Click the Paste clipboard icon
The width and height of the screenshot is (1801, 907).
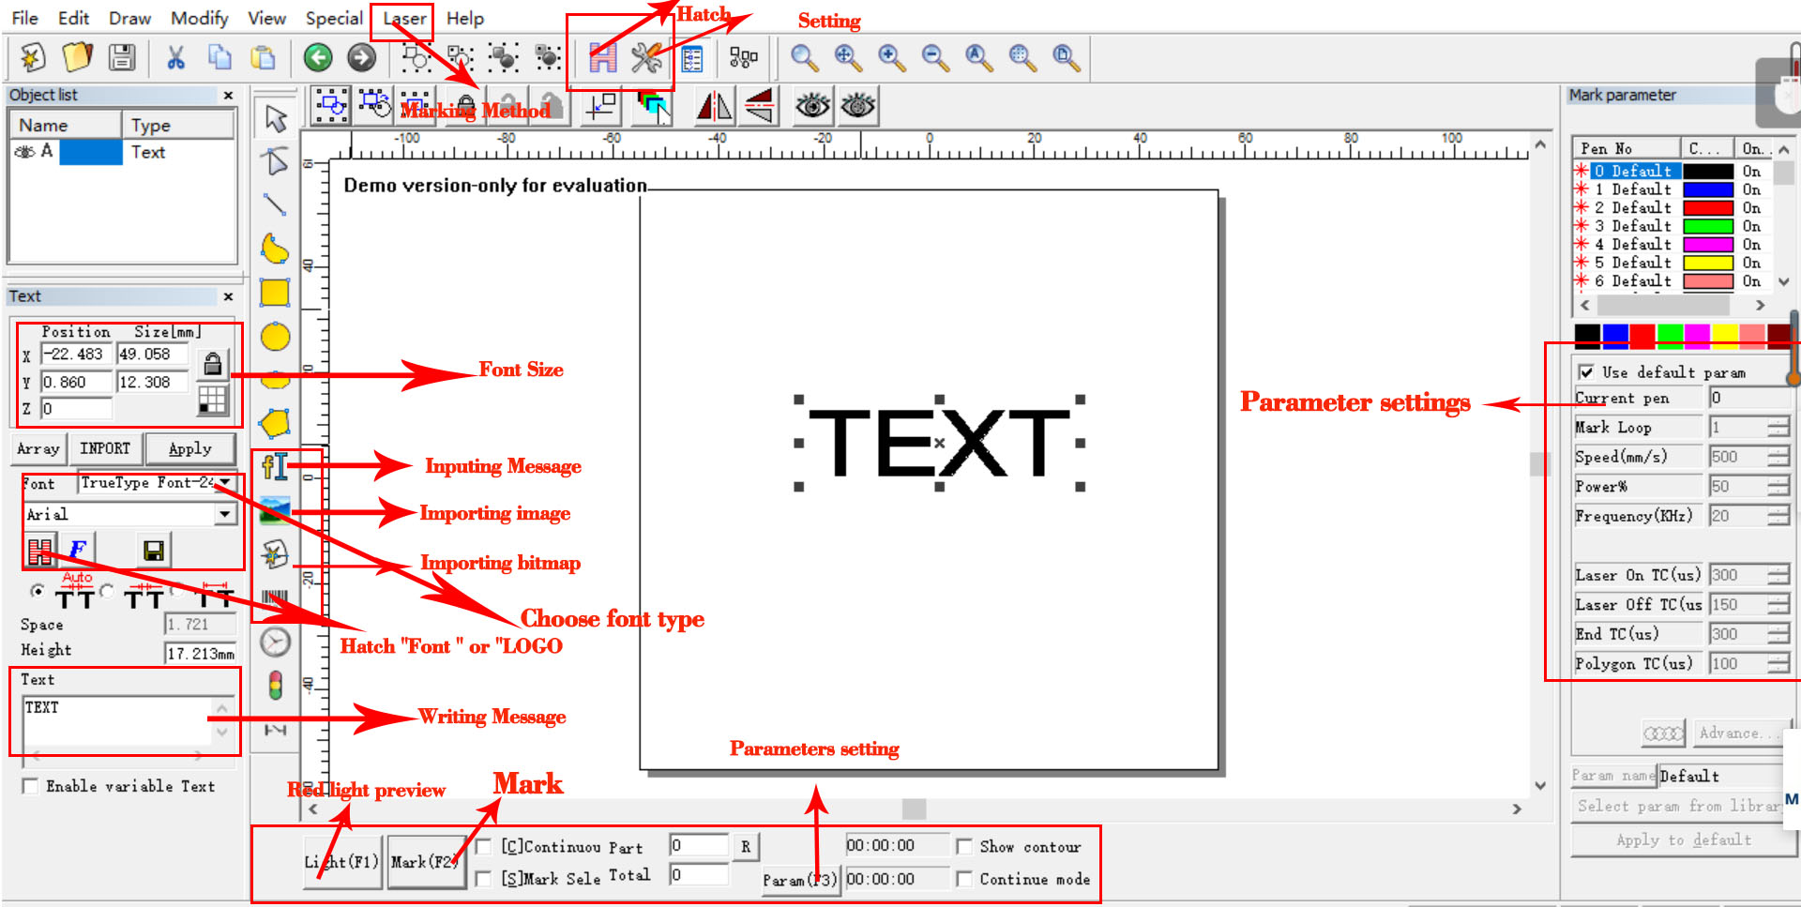point(264,58)
